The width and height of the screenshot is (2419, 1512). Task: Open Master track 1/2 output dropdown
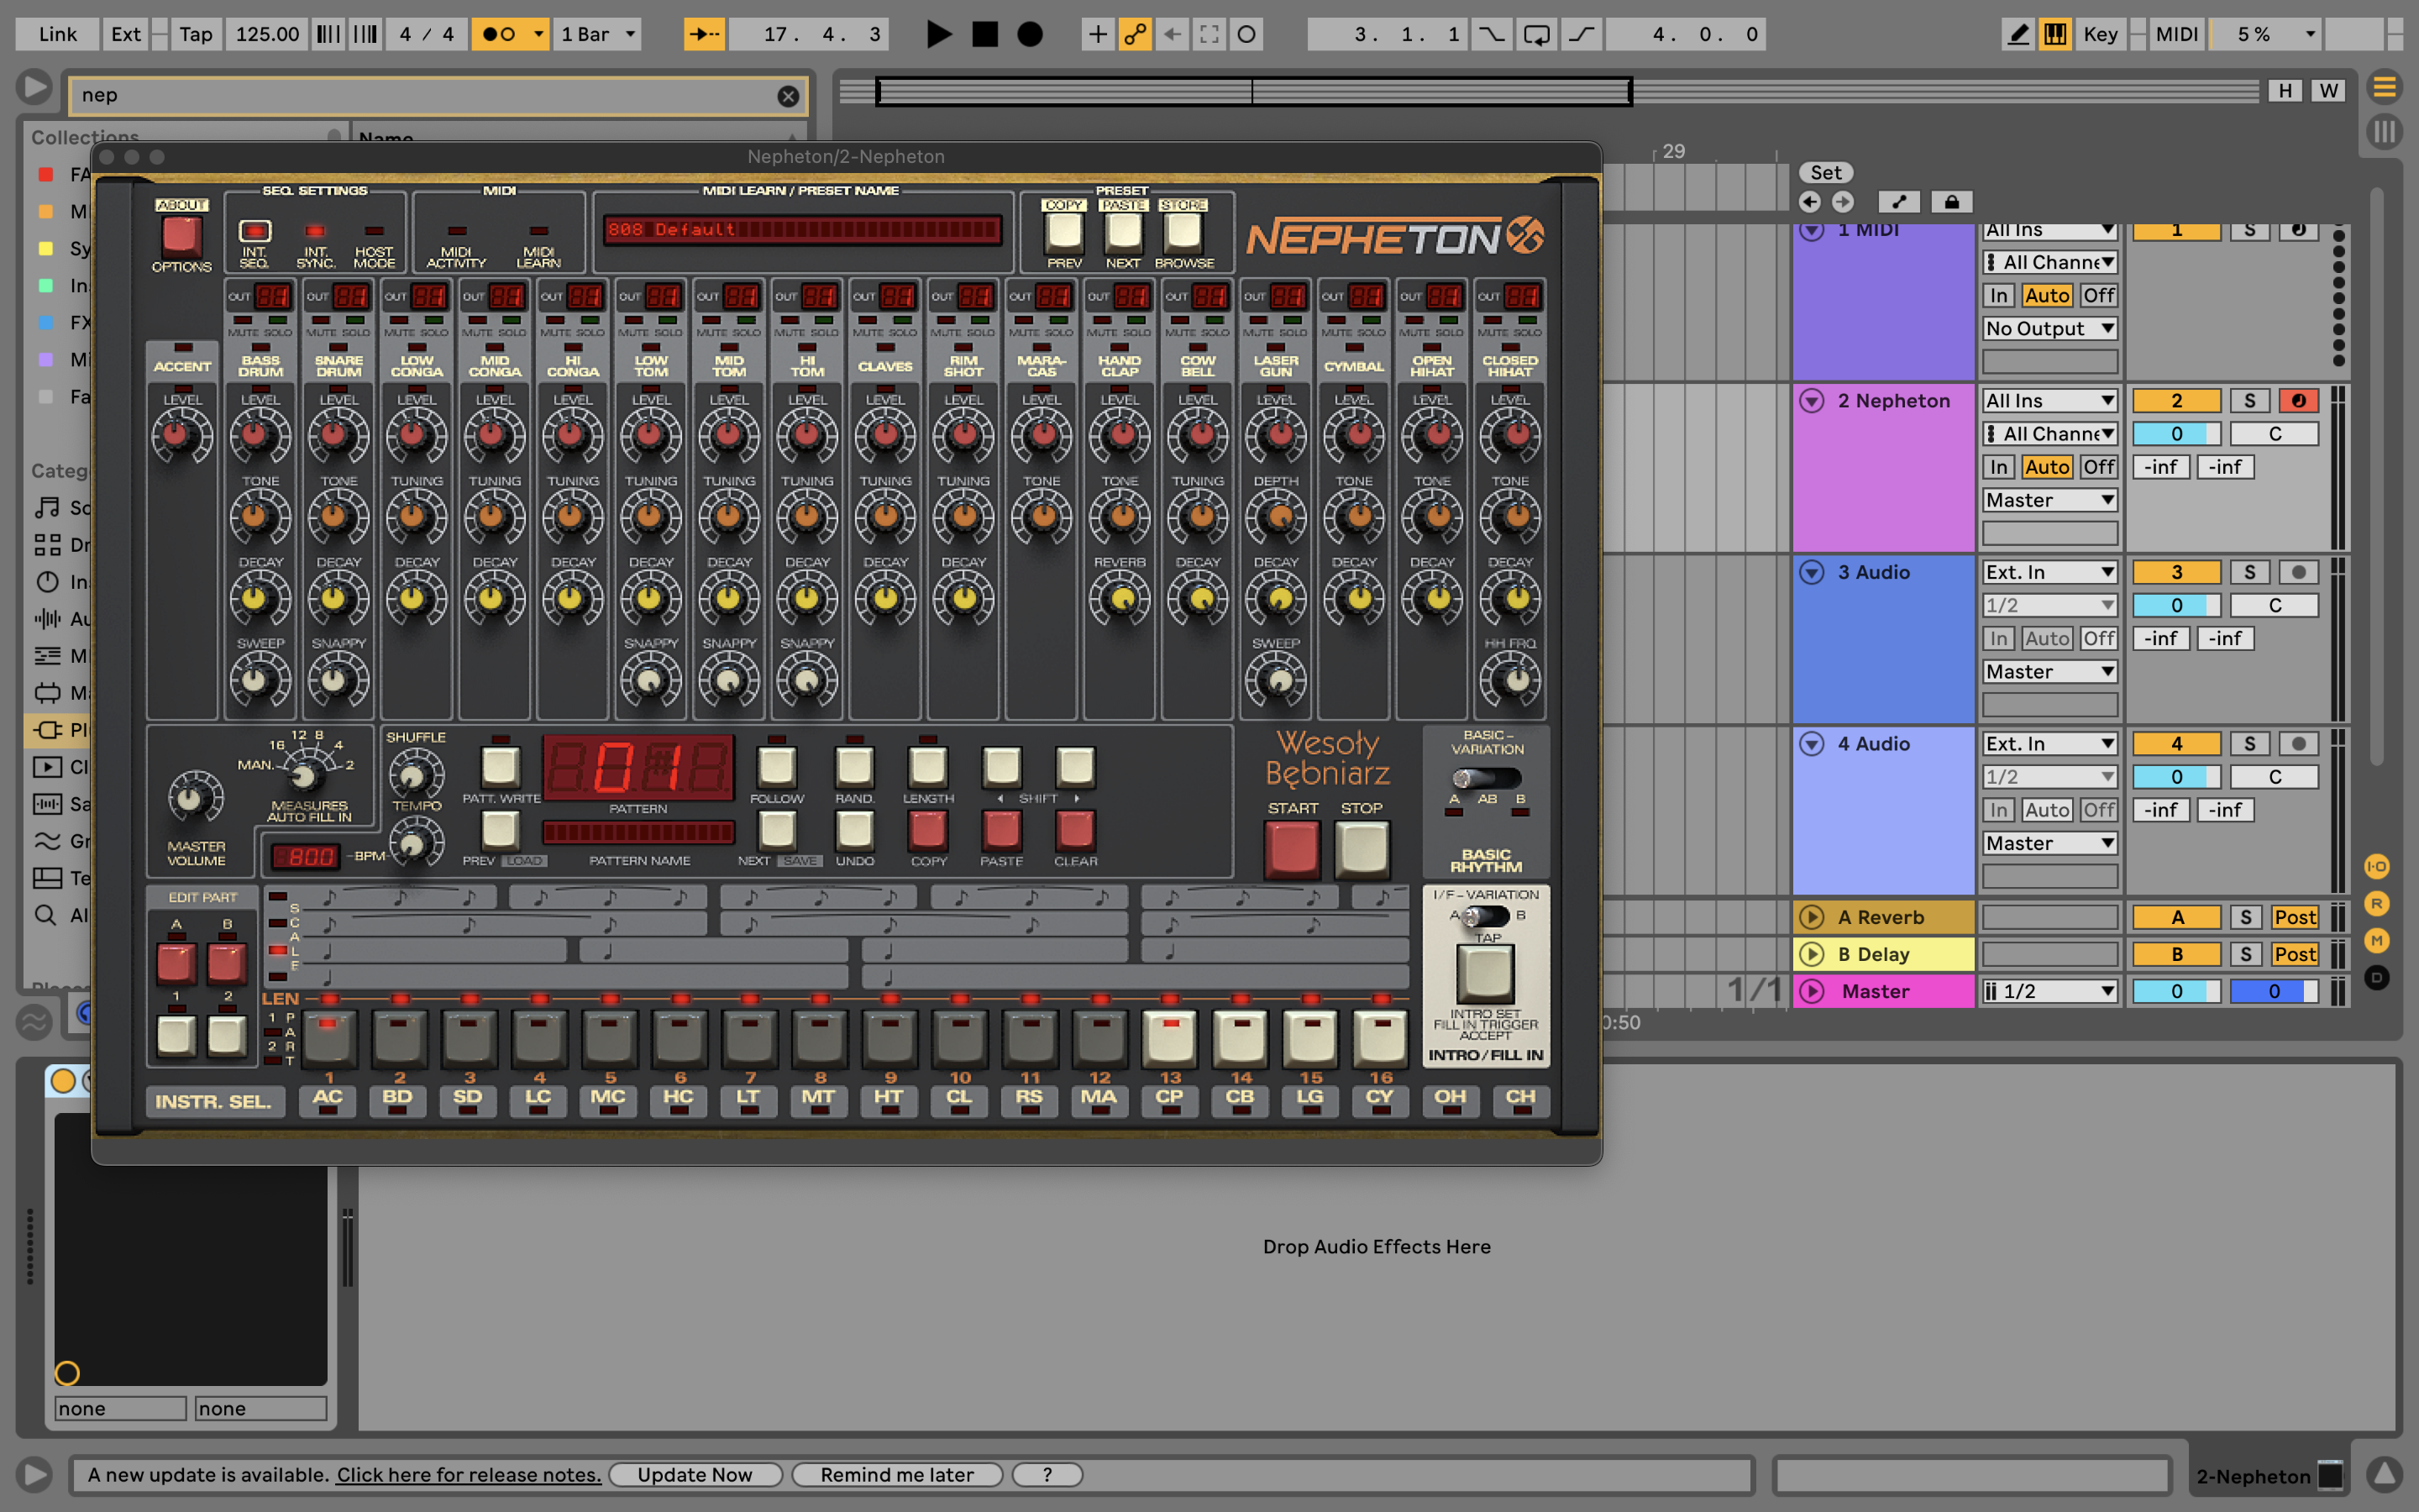coord(2050,991)
